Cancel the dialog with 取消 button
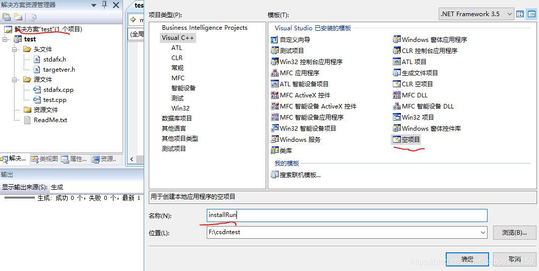The image size is (539, 271). click(x=515, y=259)
